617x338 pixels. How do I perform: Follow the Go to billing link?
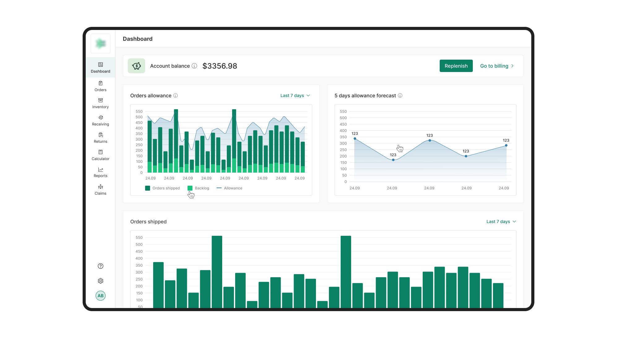[x=494, y=66]
